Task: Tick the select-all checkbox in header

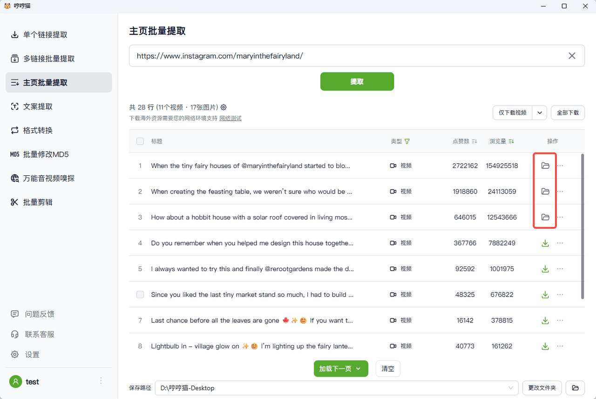Action: click(140, 141)
